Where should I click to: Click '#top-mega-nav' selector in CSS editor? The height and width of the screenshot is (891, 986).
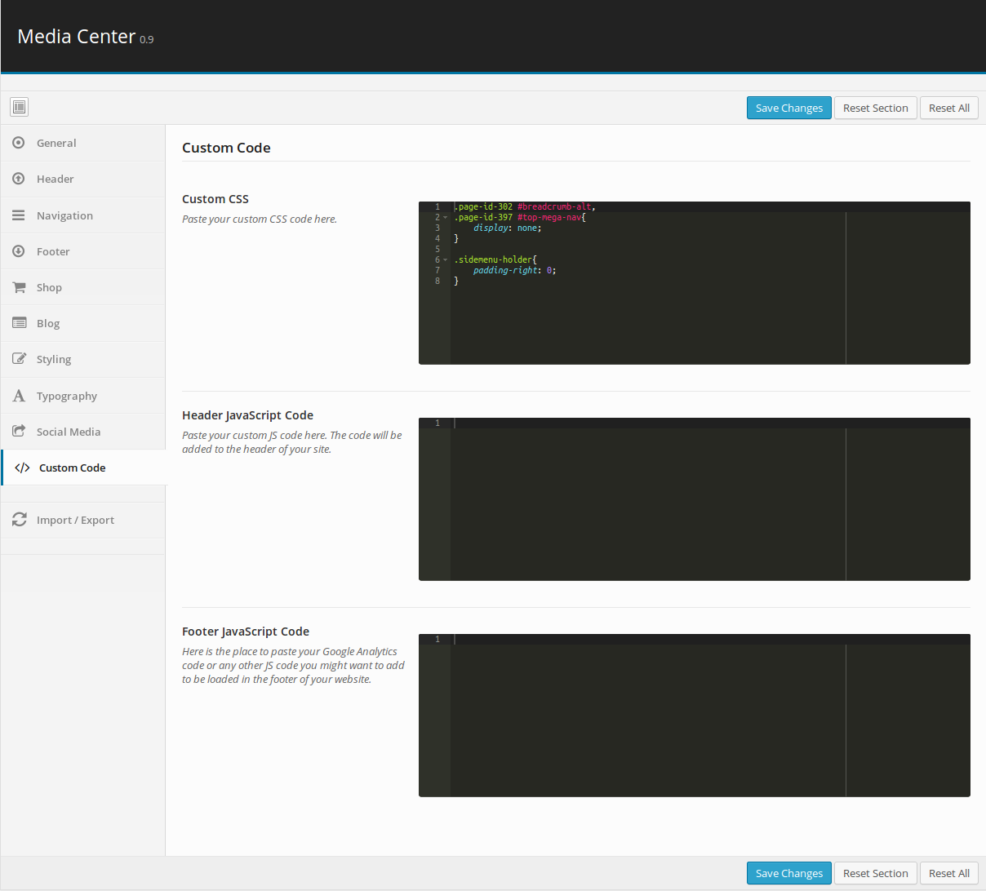click(x=551, y=218)
